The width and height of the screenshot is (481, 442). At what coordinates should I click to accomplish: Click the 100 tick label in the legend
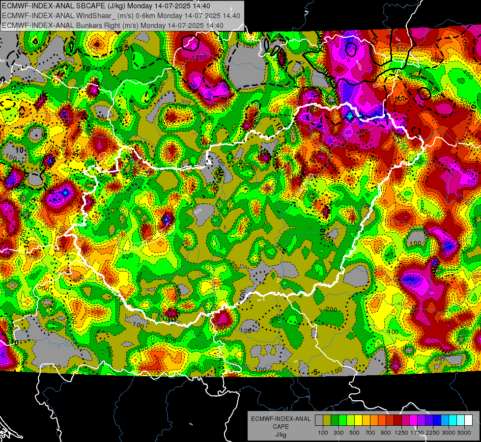(323, 433)
